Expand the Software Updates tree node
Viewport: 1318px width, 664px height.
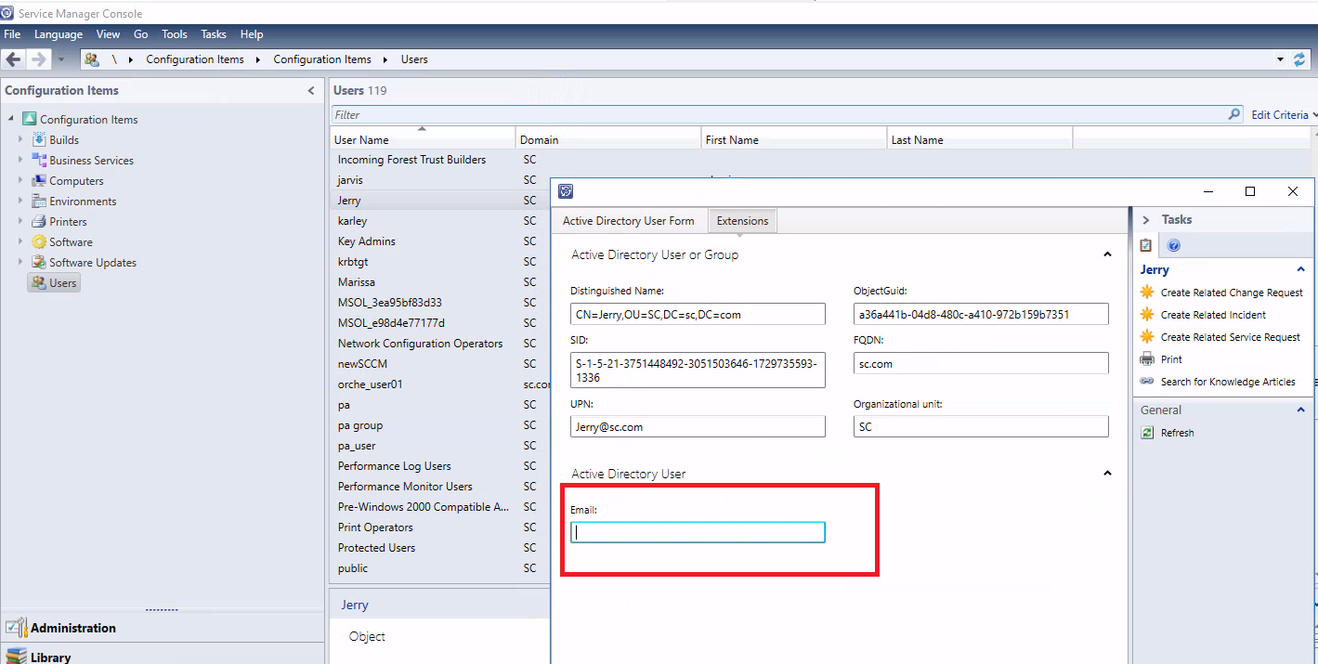21,262
